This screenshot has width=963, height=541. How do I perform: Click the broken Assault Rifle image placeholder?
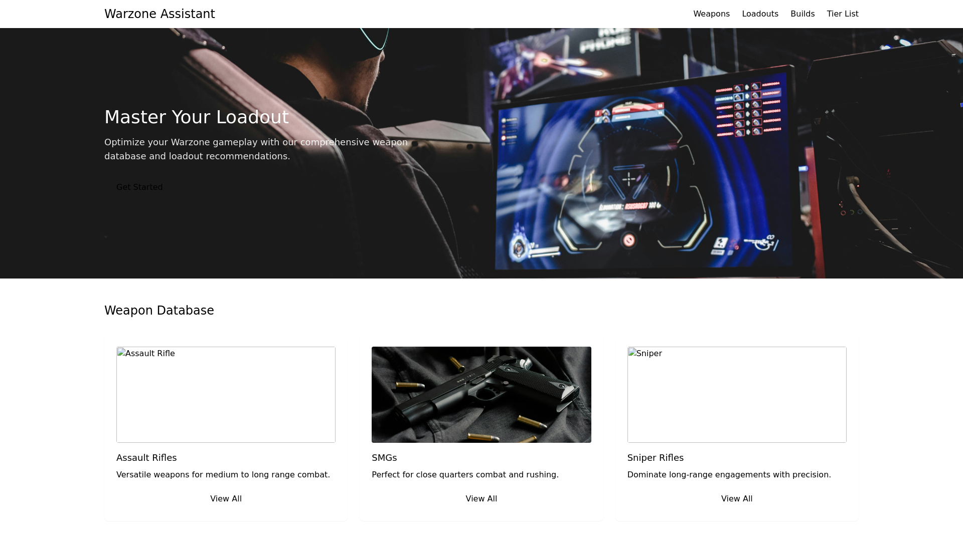click(x=226, y=394)
